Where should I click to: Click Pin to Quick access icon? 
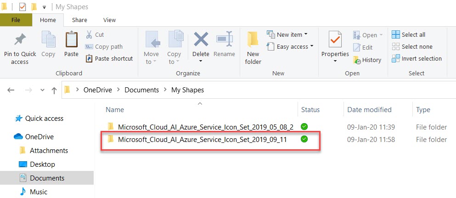point(20,41)
